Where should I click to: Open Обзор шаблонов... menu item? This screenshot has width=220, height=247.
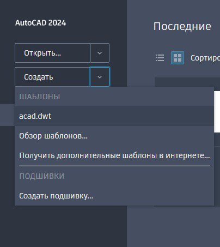(x=114, y=136)
